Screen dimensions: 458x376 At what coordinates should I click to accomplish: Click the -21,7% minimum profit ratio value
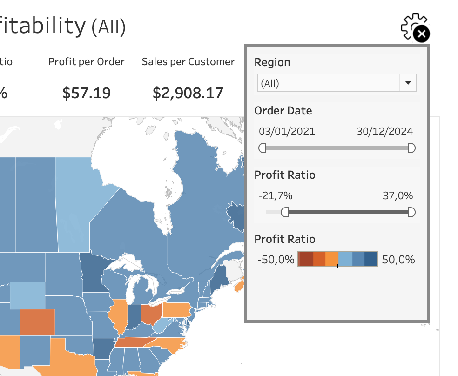click(x=276, y=195)
